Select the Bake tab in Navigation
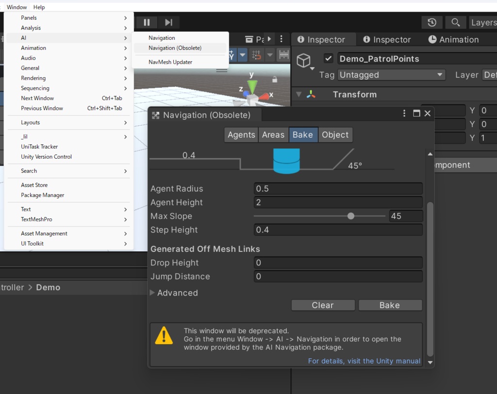 pyautogui.click(x=303, y=135)
